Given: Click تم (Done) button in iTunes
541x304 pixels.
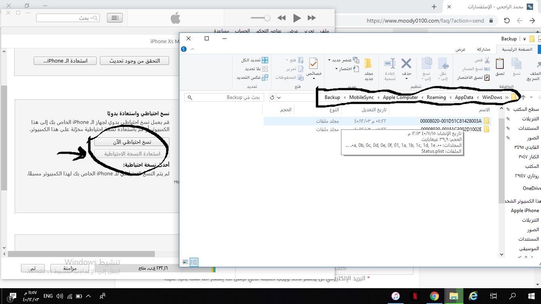Looking at the screenshot, I should [33, 268].
